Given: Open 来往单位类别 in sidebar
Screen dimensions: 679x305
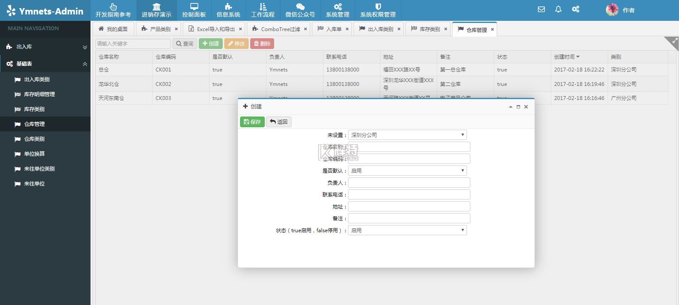Looking at the screenshot, I should pyautogui.click(x=45, y=169).
